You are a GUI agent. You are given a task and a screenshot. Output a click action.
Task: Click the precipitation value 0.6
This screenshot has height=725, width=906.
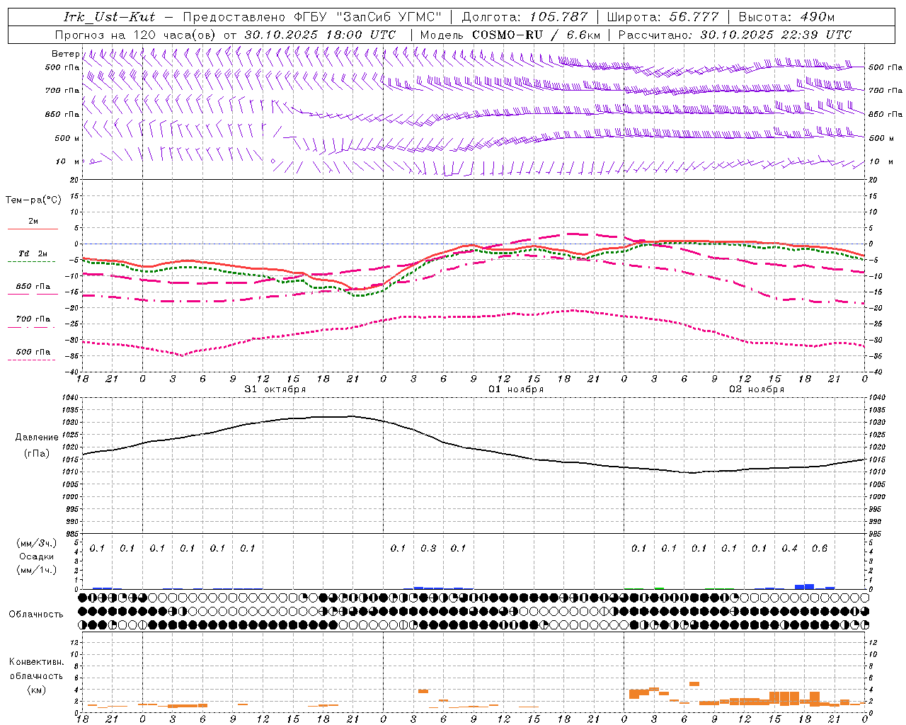819,548
